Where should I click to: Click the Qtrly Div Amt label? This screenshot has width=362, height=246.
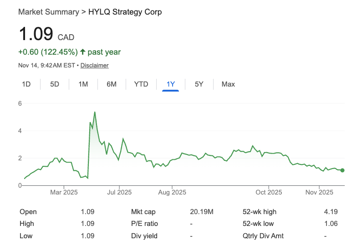click(x=263, y=236)
